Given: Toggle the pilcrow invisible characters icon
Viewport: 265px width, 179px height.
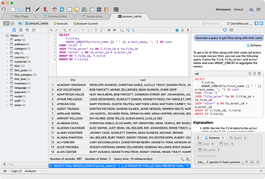Looking at the screenshot, I should click(188, 30).
